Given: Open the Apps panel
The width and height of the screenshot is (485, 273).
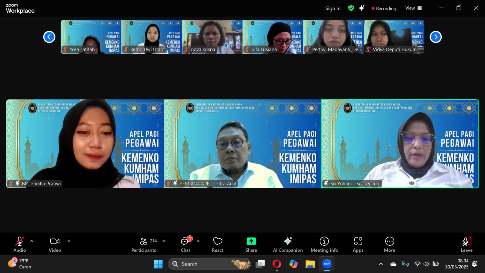Looking at the screenshot, I should point(358,244).
